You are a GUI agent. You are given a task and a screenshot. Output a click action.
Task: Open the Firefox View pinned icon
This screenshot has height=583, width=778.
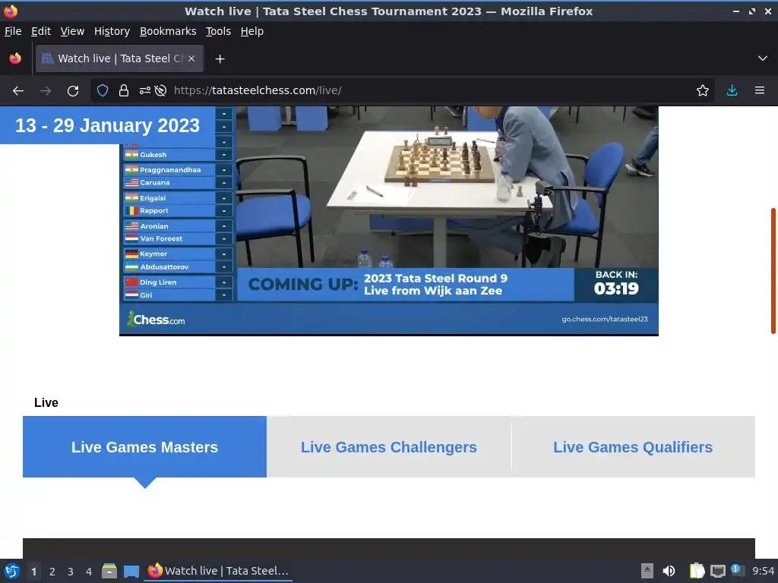(15, 58)
